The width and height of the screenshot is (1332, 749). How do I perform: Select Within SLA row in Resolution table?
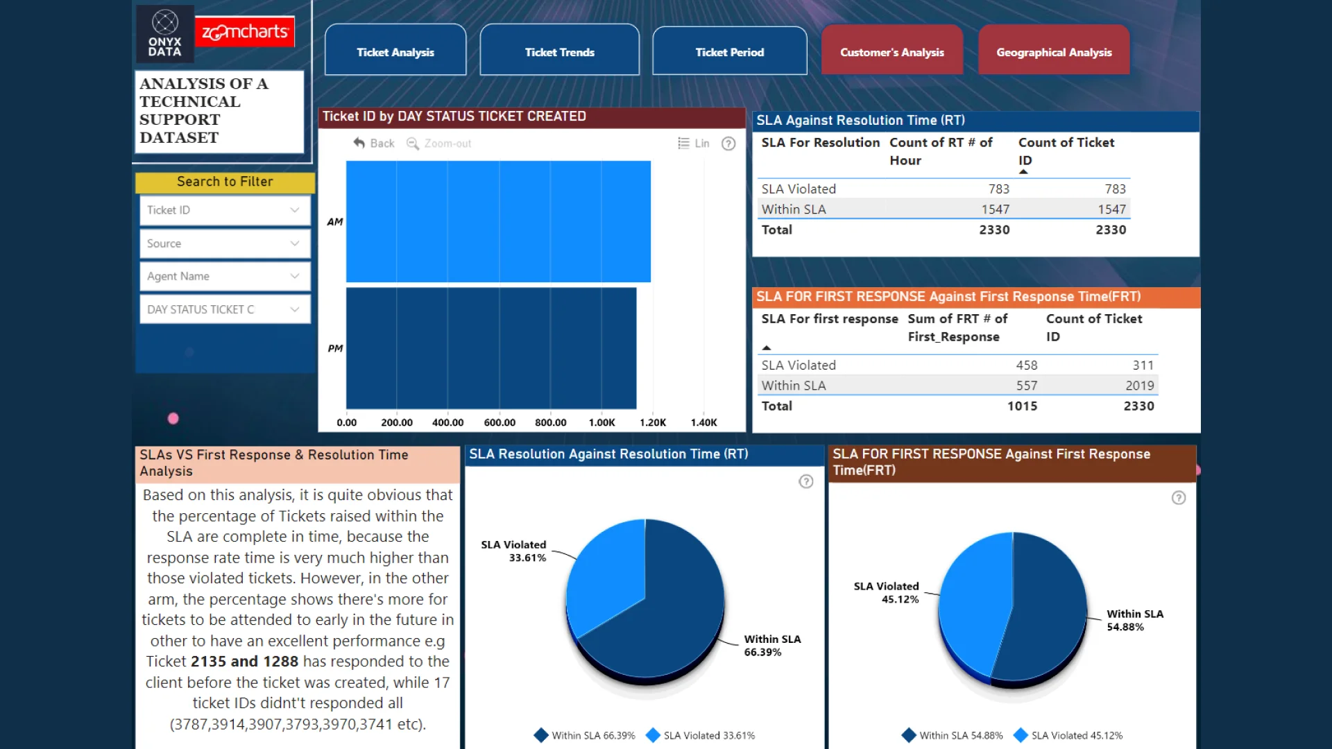943,209
